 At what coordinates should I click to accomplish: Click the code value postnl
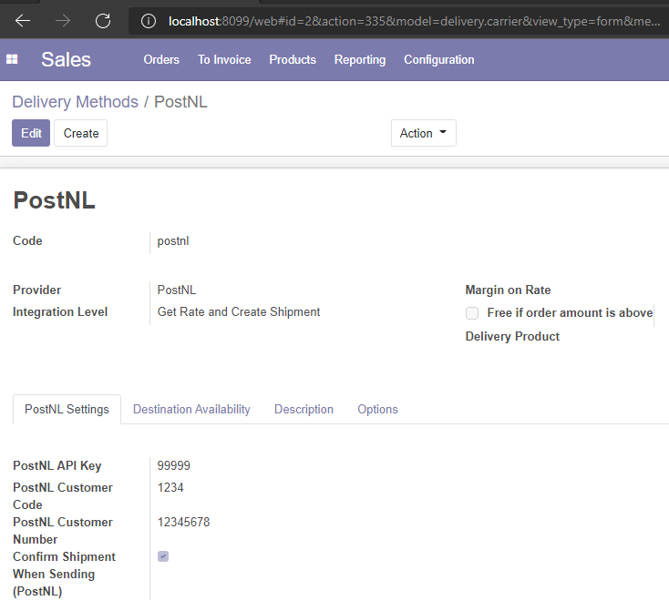coord(173,241)
